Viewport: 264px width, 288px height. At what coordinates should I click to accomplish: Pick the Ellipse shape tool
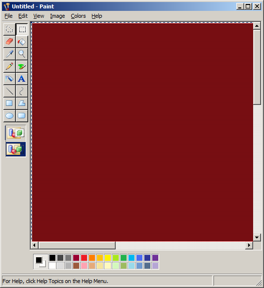pyautogui.click(x=9, y=116)
